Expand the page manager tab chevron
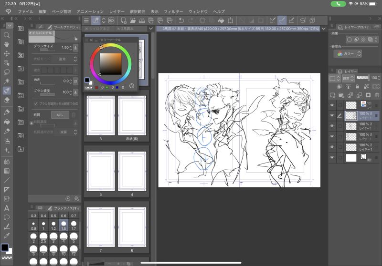This screenshot has width=382, height=266. 151,29
